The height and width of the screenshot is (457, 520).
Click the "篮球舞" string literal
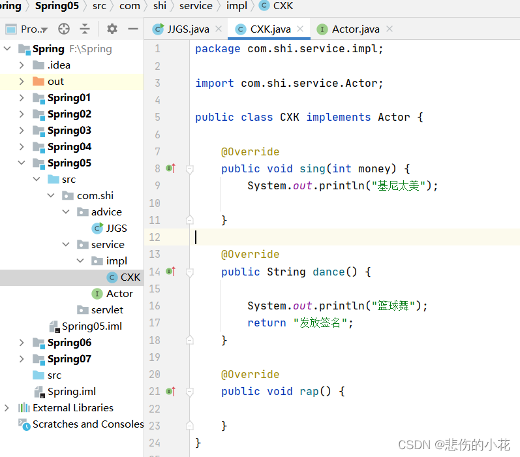point(393,306)
